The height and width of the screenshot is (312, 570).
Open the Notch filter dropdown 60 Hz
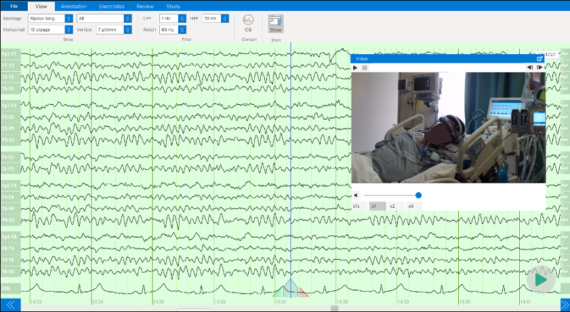pyautogui.click(x=173, y=29)
